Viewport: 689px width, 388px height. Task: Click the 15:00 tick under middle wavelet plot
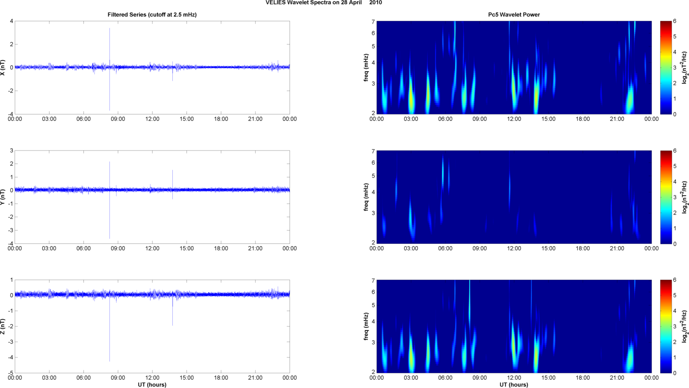[x=549, y=248]
